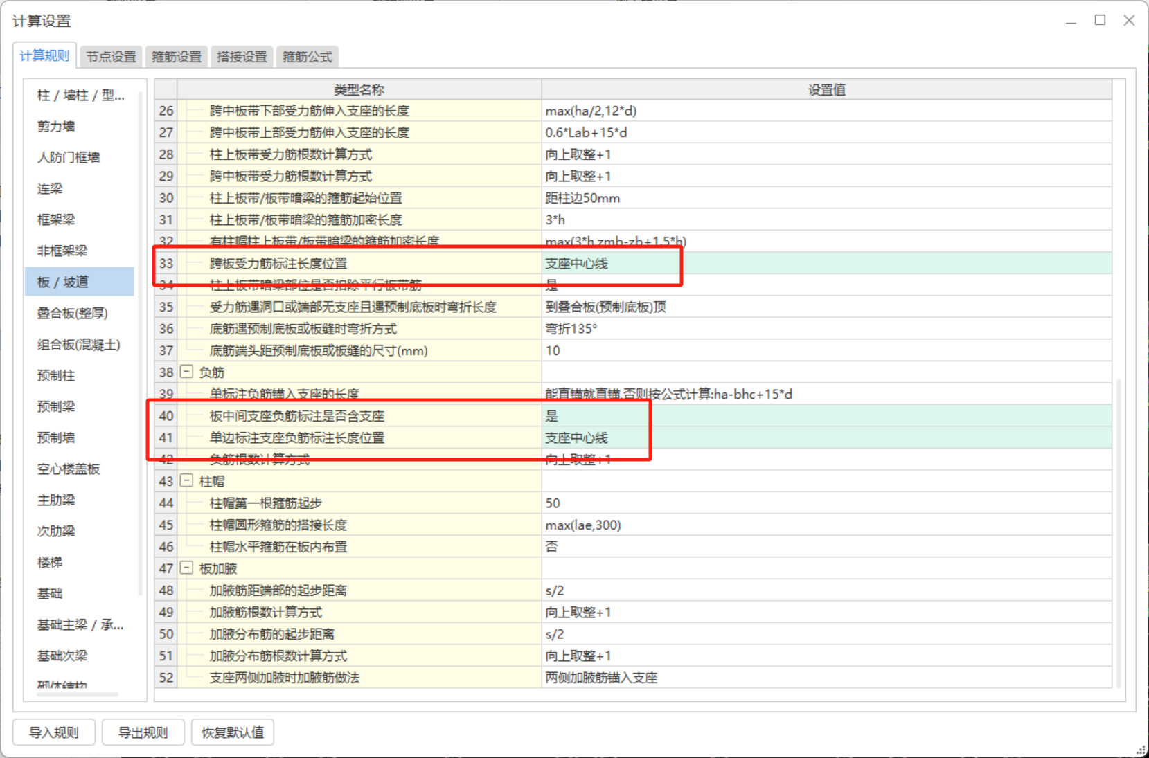The image size is (1149, 758).
Task: Select 板 / 坡道 in the category list
Action: point(80,282)
